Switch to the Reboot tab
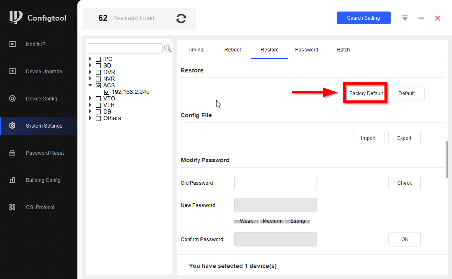The image size is (452, 279). coord(233,50)
